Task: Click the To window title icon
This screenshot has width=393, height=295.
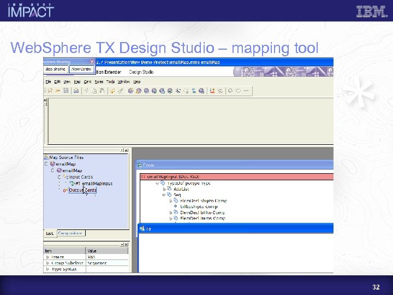Action: click(142, 228)
